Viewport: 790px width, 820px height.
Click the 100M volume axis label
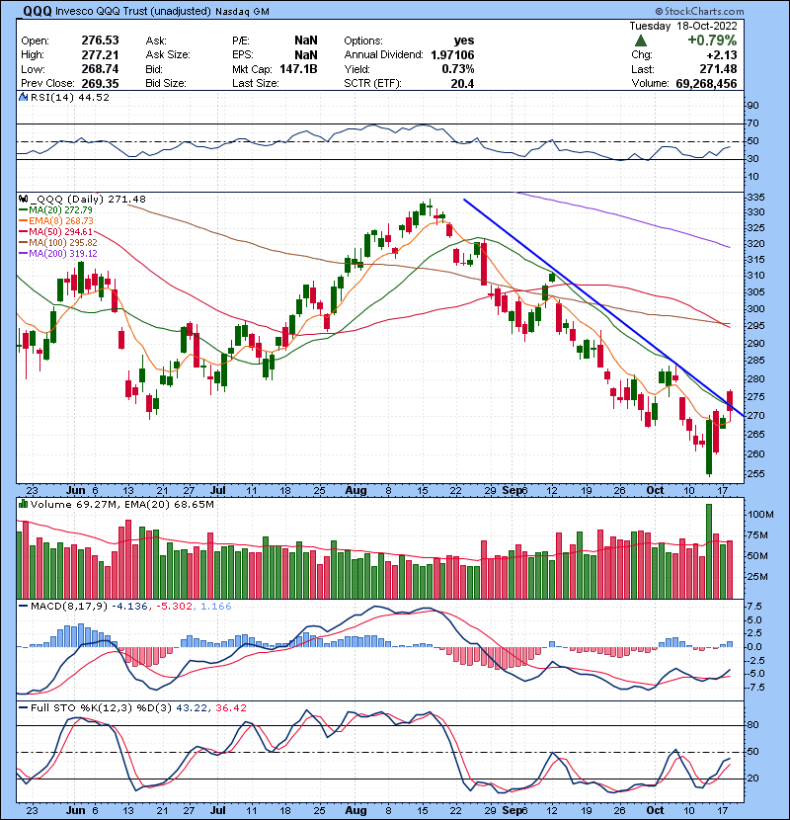(x=760, y=514)
